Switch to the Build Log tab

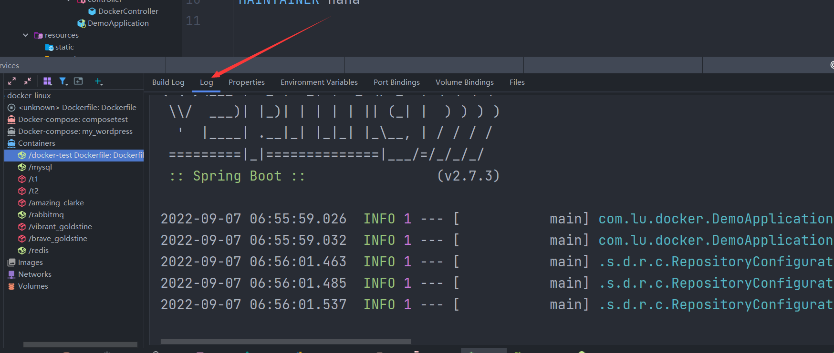point(168,82)
